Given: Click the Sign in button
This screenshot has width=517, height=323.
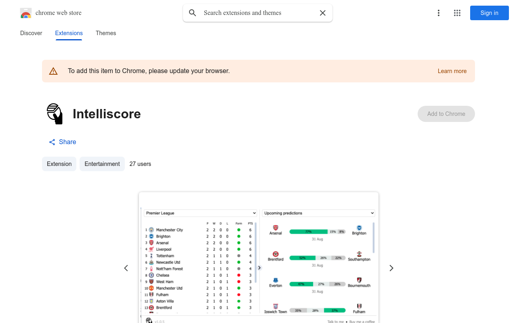Looking at the screenshot, I should pos(490,13).
